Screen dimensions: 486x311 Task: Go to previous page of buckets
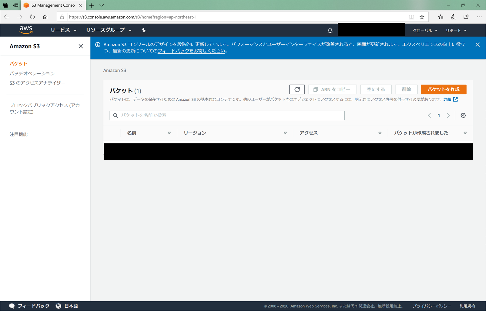[429, 115]
